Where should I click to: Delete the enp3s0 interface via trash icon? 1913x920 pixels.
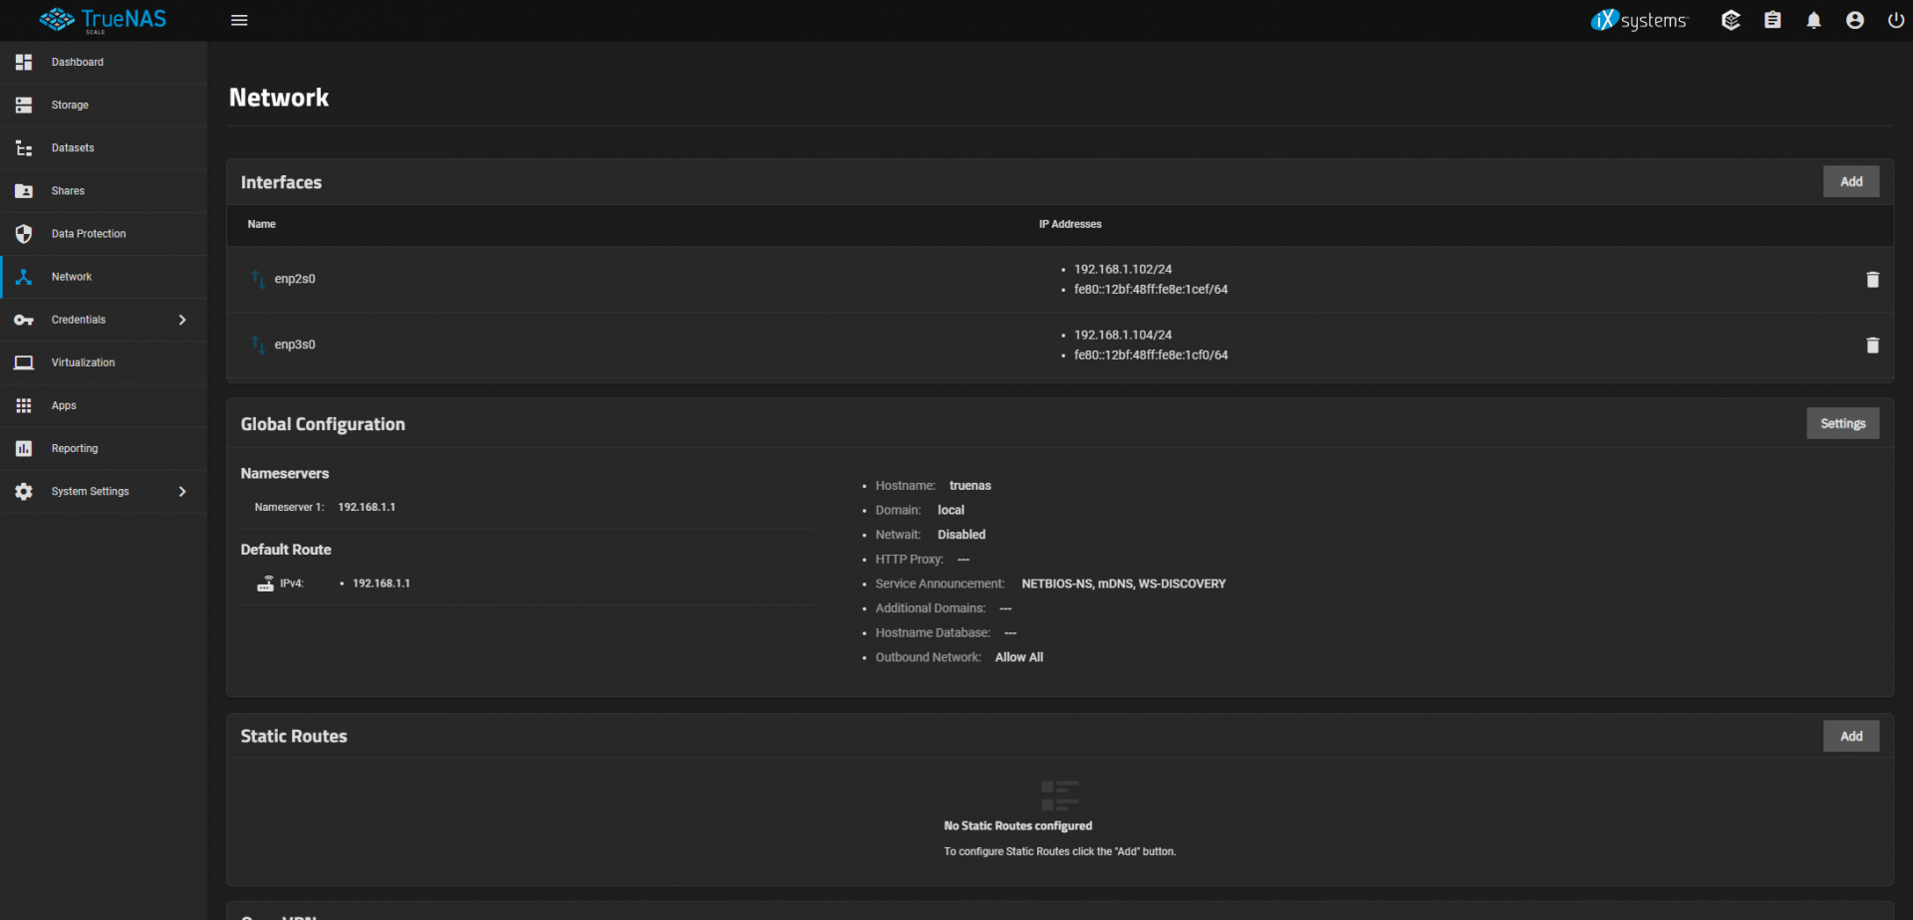[x=1872, y=345]
